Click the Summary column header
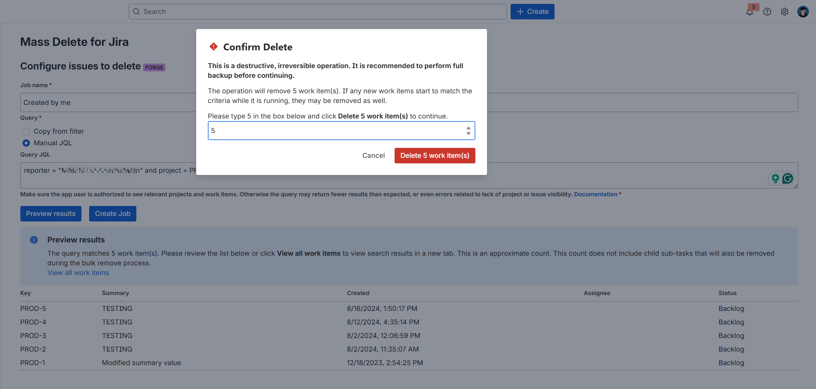 coord(115,293)
